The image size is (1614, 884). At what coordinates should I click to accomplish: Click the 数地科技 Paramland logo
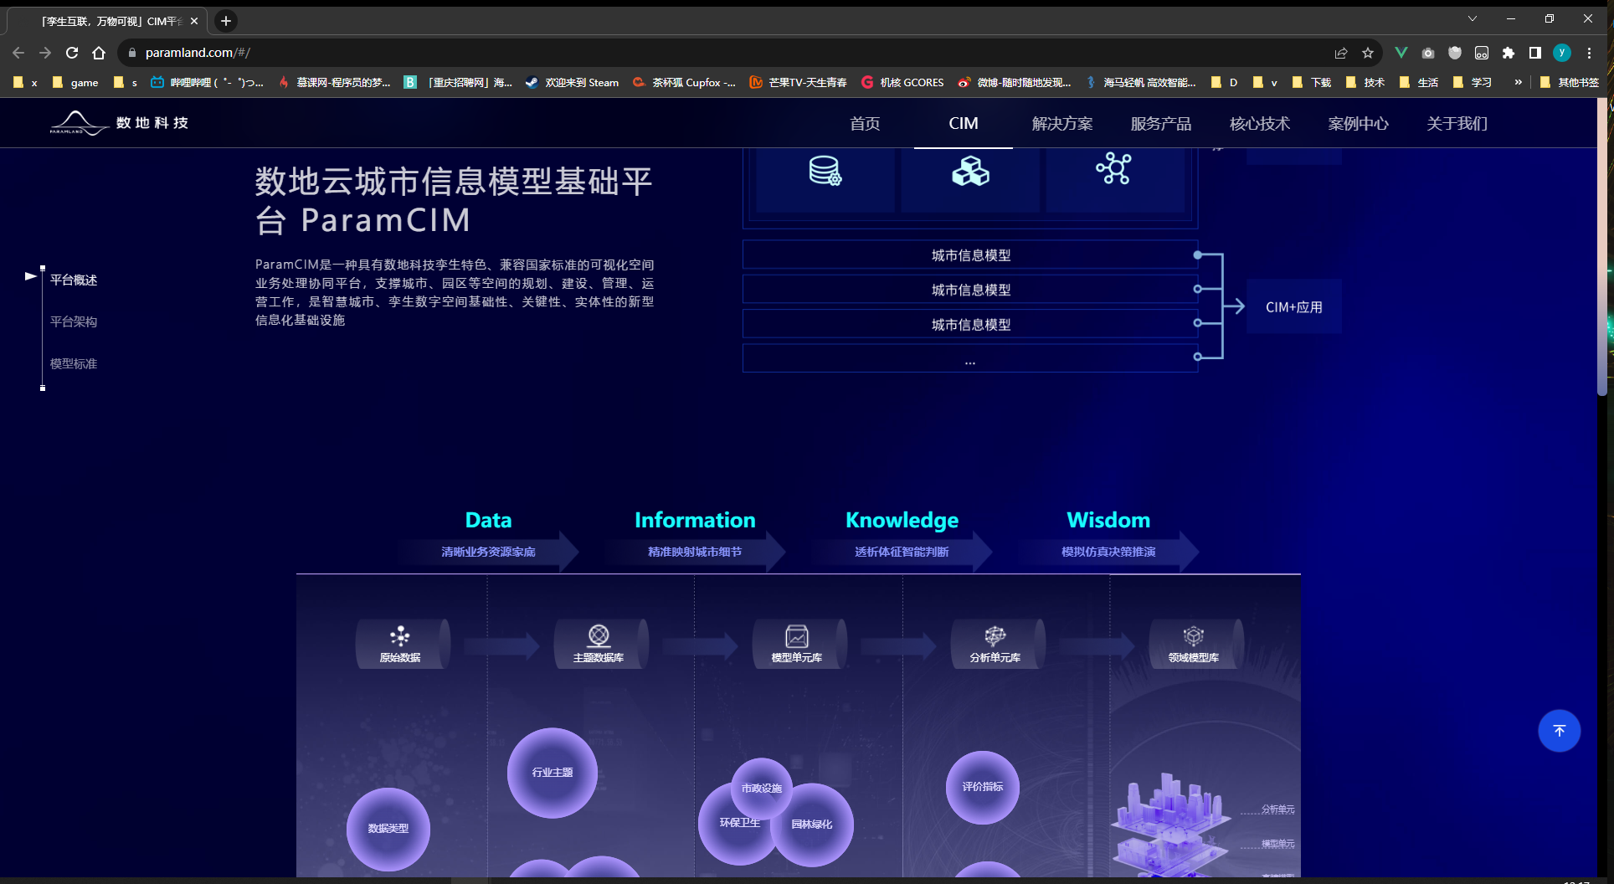tap(119, 123)
